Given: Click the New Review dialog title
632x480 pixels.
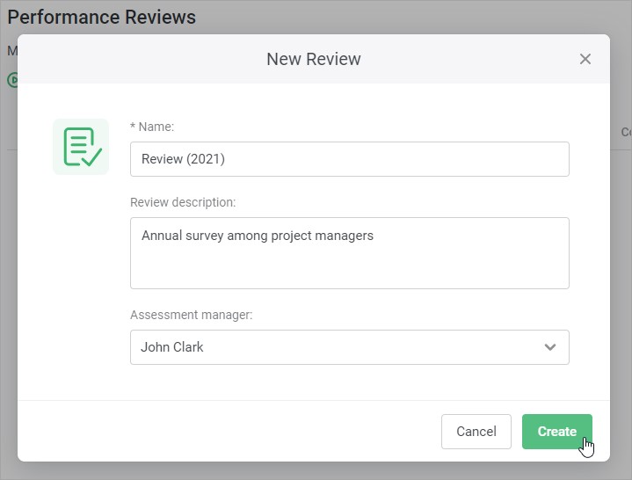Looking at the screenshot, I should [313, 59].
